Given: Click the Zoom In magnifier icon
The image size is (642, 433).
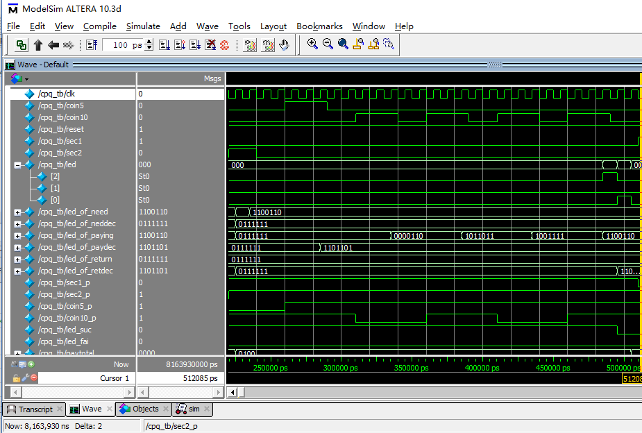Looking at the screenshot, I should pyautogui.click(x=312, y=44).
